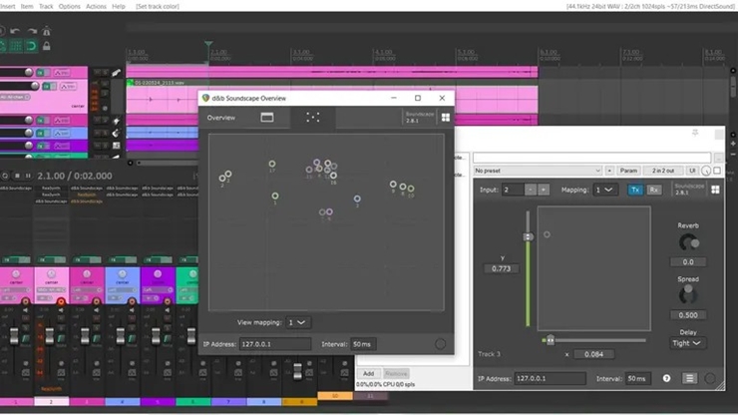738x415 pixels.
Task: Toggle FX on first track in track panel
Action: click(43, 73)
